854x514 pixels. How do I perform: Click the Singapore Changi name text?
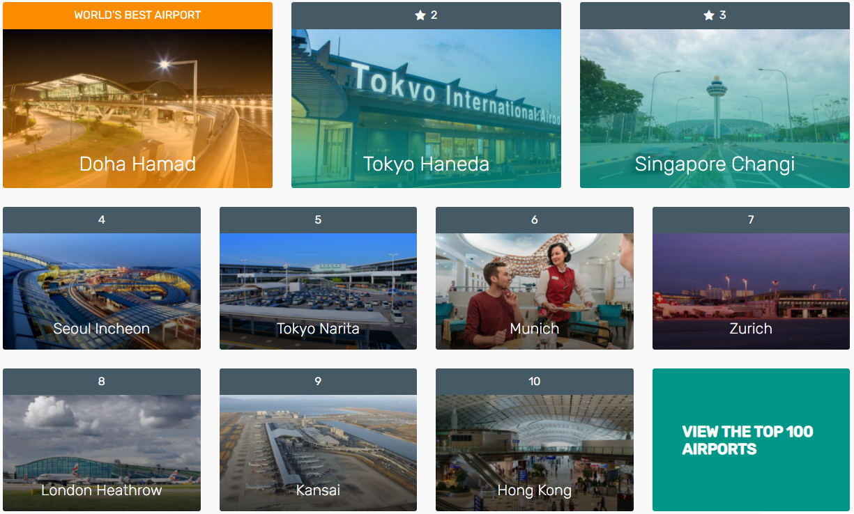[x=715, y=164]
